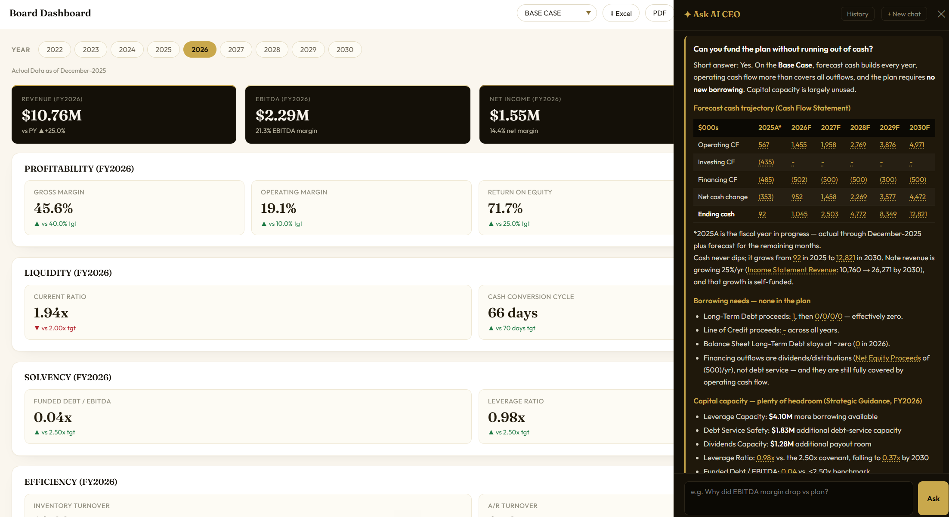Image resolution: width=949 pixels, height=517 pixels.
Task: Click Investing CF 2025A value (435)
Action: (766, 162)
